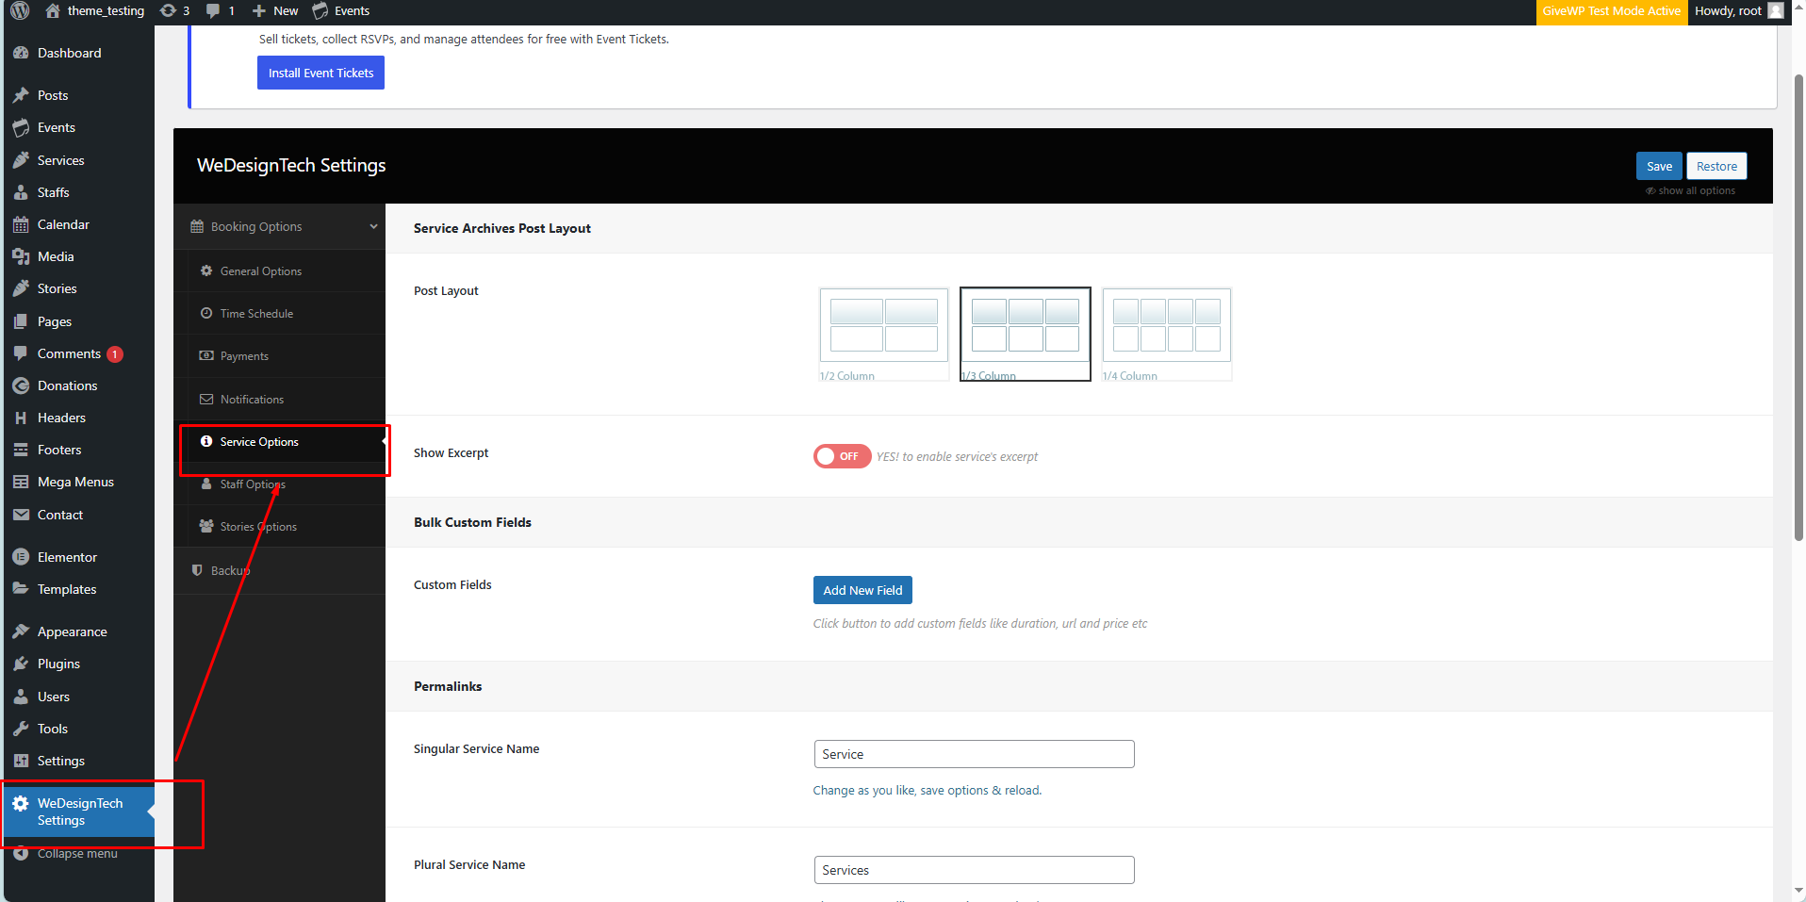Viewport: 1806px width, 902px height.
Task: Open the updates icon showing 3
Action: tap(175, 10)
